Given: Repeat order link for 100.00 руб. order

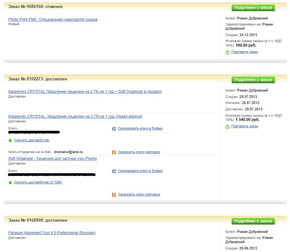Looking at the screenshot, I should (x=245, y=52).
